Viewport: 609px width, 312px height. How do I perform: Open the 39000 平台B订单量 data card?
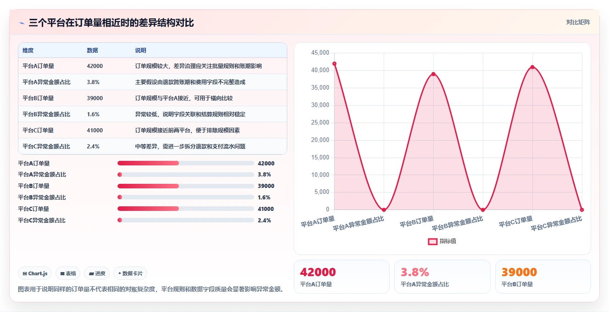[543, 277]
